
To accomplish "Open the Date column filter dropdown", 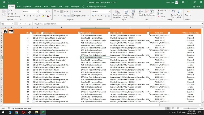I will 42,33.
